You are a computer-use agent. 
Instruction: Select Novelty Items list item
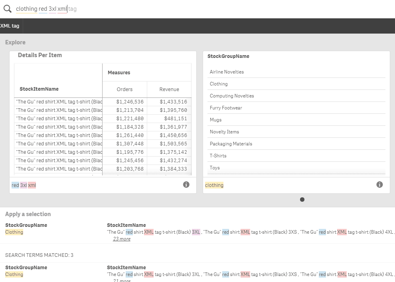tap(296, 132)
